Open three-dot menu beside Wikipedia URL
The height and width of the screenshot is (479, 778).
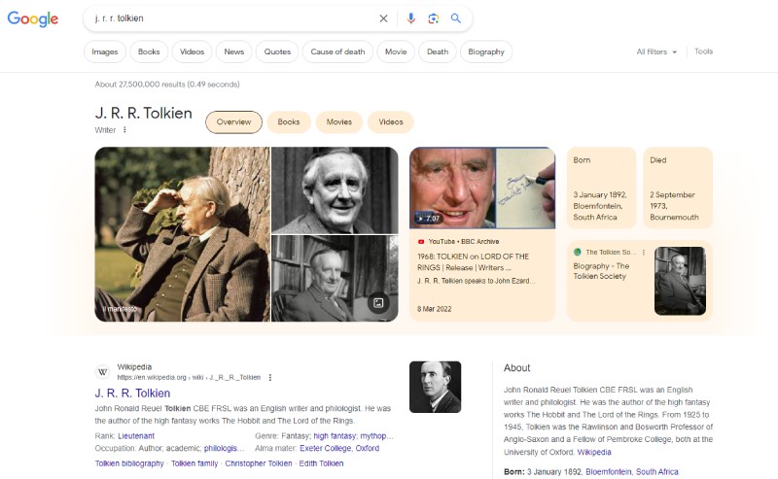(x=270, y=377)
